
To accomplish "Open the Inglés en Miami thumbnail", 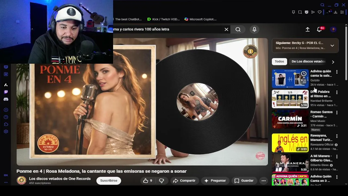I will coord(290,143).
